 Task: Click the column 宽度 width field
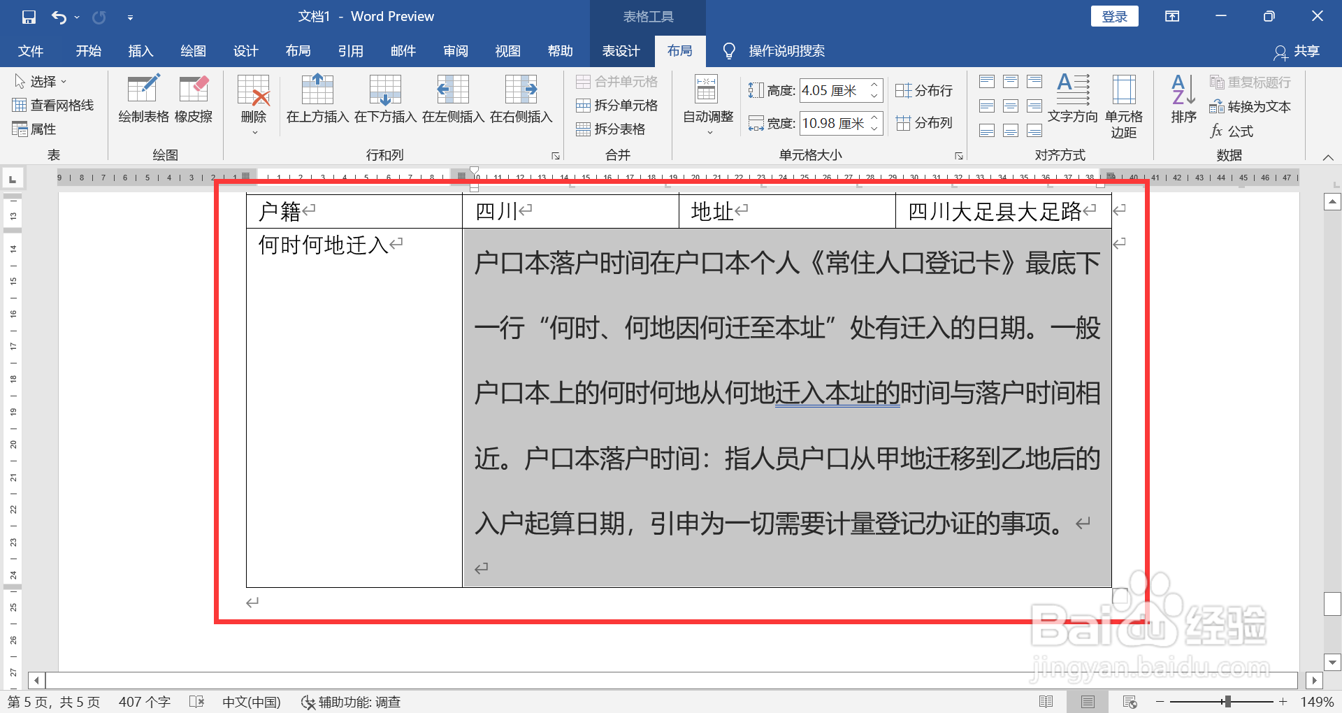[x=832, y=123]
